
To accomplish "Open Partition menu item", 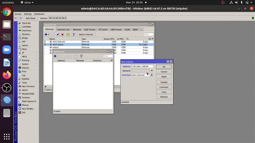I will [26, 98].
